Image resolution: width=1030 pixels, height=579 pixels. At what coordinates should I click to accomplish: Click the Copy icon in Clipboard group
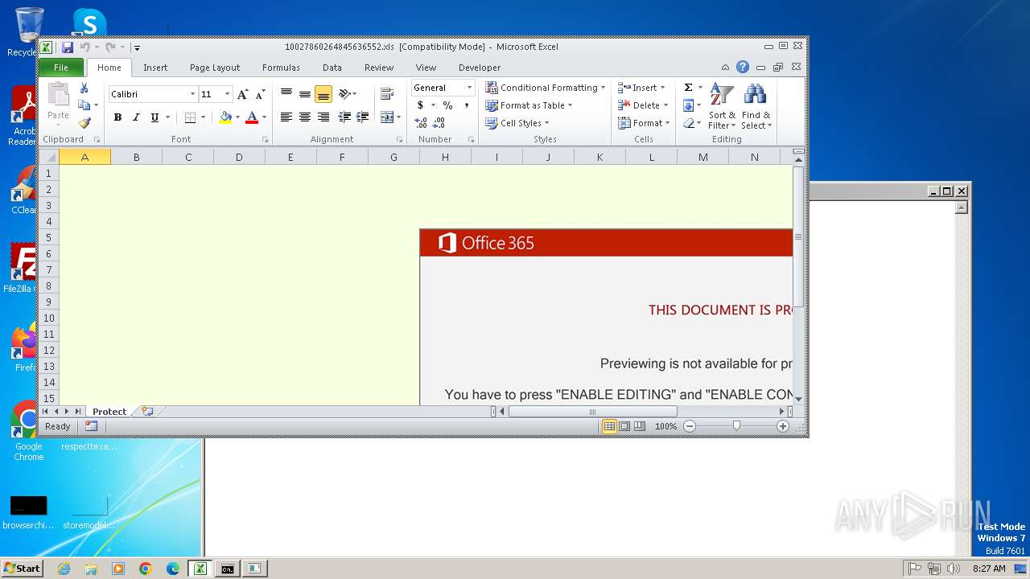pyautogui.click(x=84, y=105)
